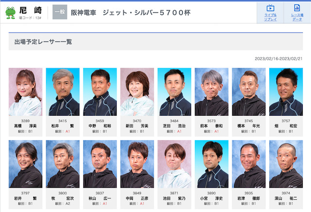Image resolution: width=311 pixels, height=212 pixels.
Task: Open racer 3459 中野和裕 portrait
Action: pyautogui.click(x=100, y=92)
